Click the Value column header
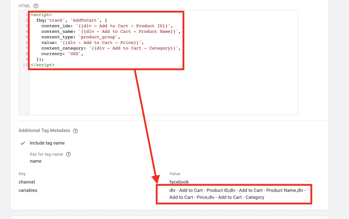Screen dimensions: 349x219 click(x=175, y=174)
